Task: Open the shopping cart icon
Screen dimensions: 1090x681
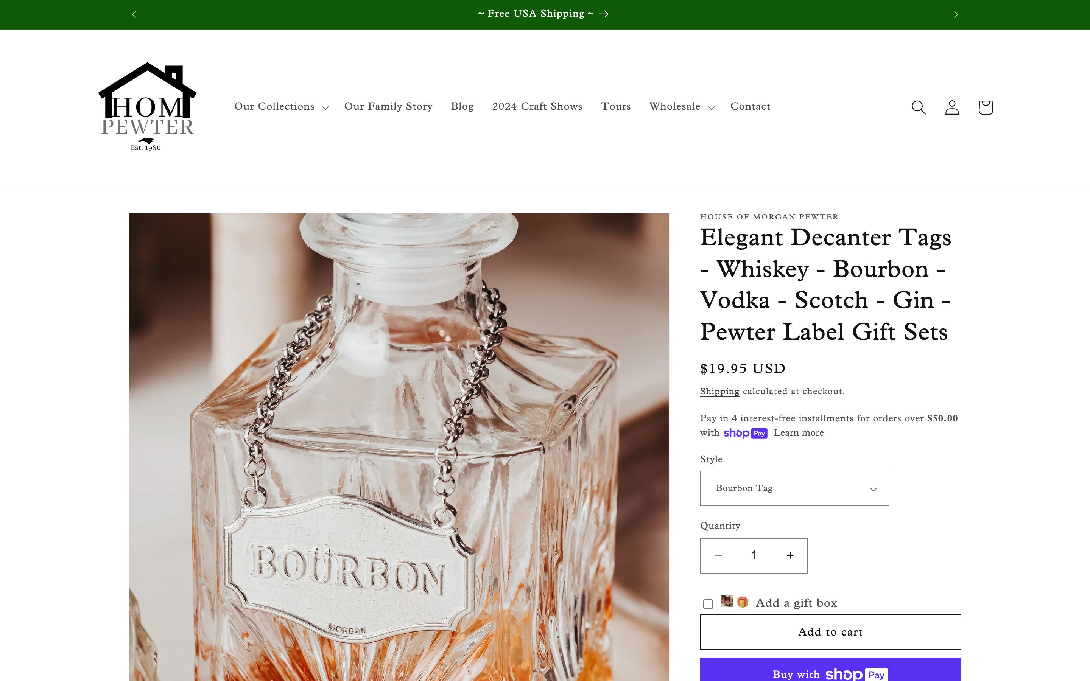Action: [986, 107]
